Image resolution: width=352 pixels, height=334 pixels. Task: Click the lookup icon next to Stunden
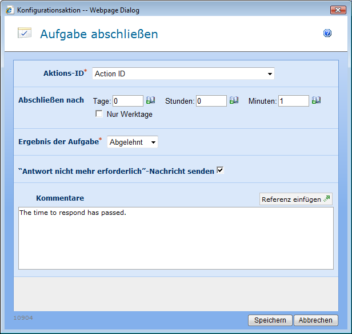[x=234, y=101]
